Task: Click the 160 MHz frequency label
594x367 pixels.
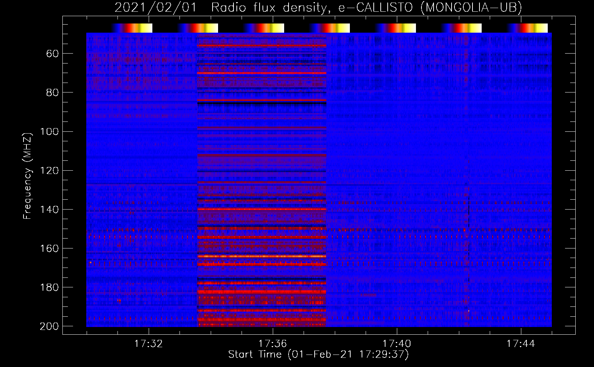Action: (49, 248)
